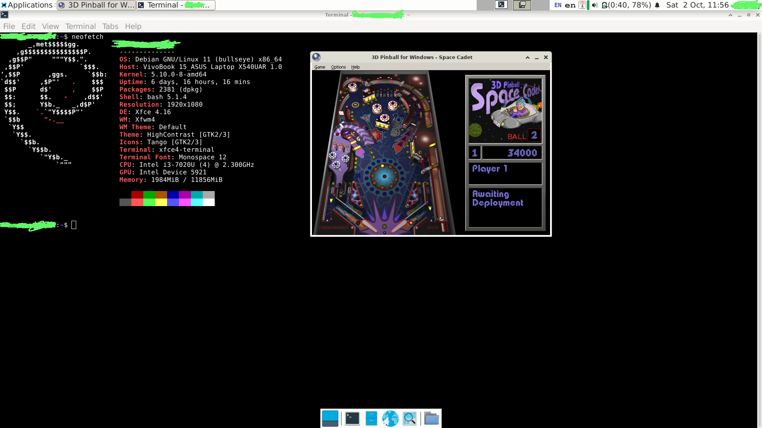Click the pinball table playfield

click(384, 153)
